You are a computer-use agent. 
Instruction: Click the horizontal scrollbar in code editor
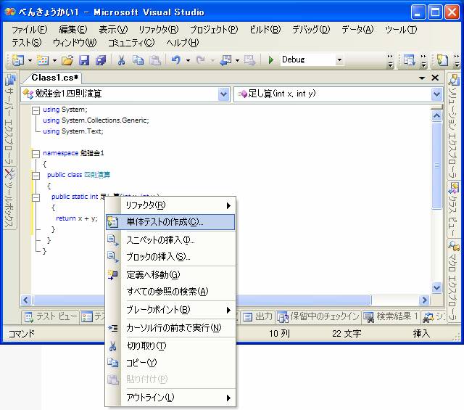click(x=217, y=300)
